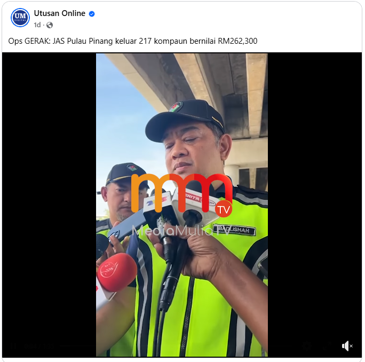Click the RM262,300 amount in caption

(x=237, y=41)
